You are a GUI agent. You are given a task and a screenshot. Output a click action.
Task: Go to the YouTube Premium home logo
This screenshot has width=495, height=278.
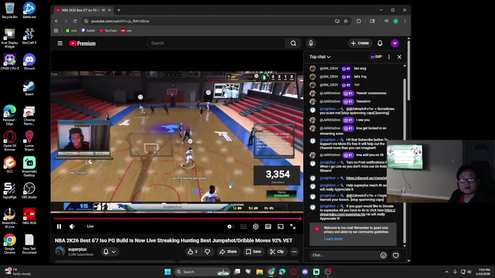coord(82,43)
